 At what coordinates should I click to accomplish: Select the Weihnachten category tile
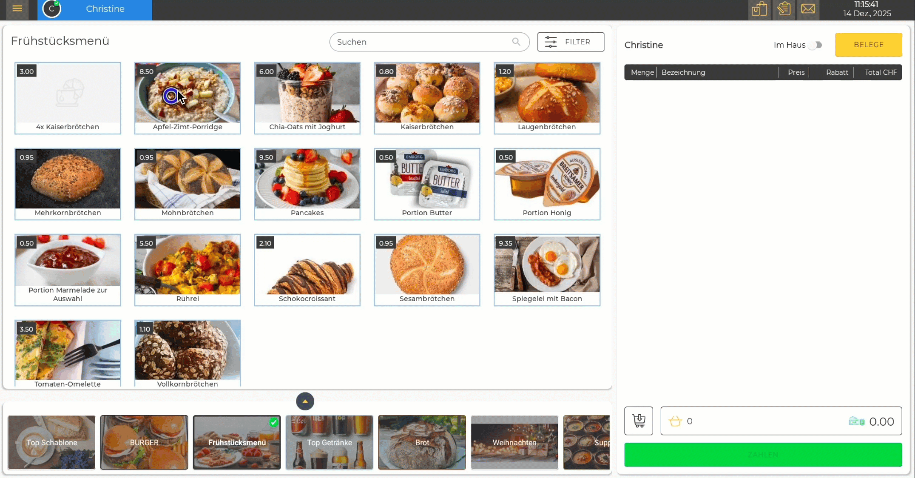tap(514, 442)
